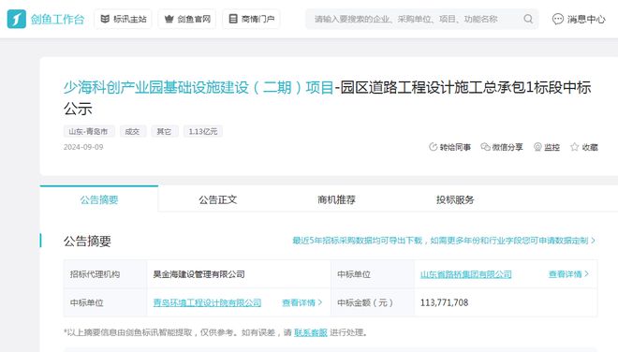Click 查看详情 next to 青岛环境工程设计院
618x352 pixels.
[299, 302]
